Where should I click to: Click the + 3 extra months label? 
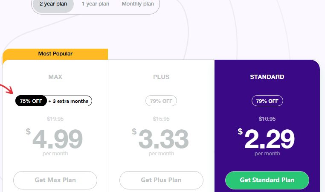point(68,101)
